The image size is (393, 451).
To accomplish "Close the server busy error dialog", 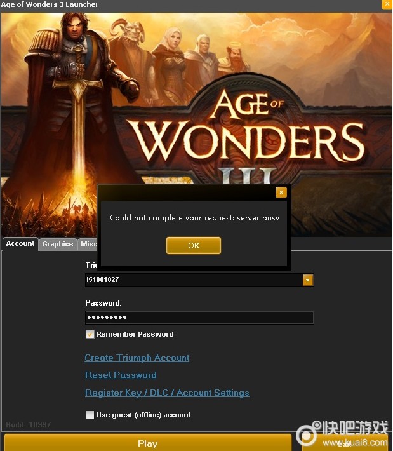I will (x=281, y=192).
